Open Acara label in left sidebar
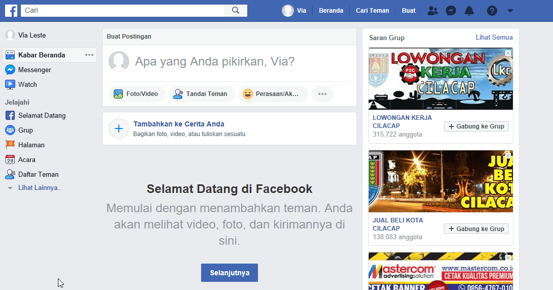Screen dimensions: 553x290 tap(27, 160)
